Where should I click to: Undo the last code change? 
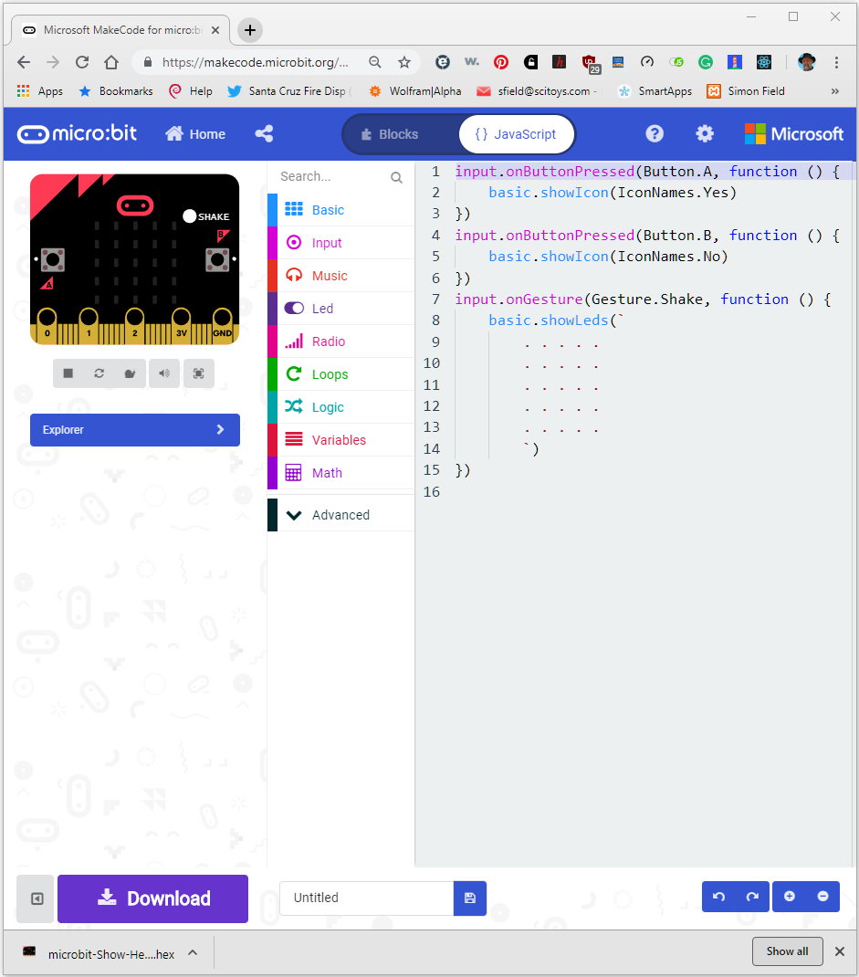pos(719,897)
